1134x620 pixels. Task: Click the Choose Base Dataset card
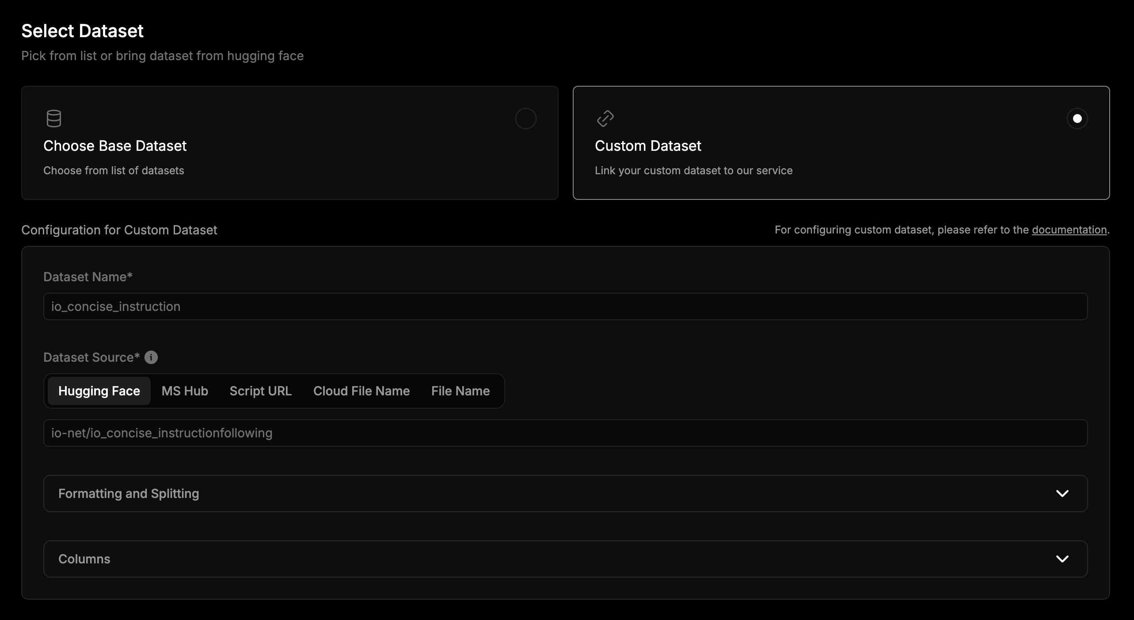point(290,142)
